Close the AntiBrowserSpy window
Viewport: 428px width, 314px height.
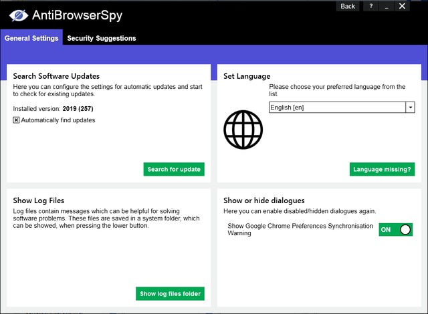pyautogui.click(x=402, y=6)
